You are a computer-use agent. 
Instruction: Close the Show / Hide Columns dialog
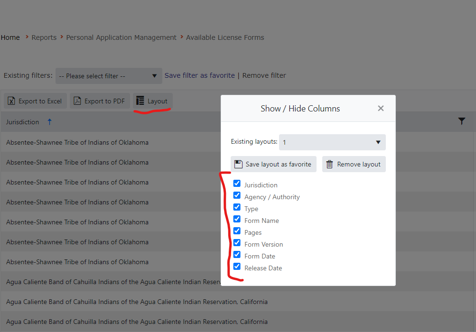point(381,109)
